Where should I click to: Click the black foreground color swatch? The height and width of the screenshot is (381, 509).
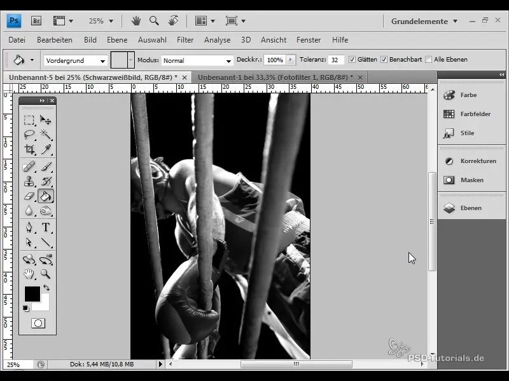(32, 293)
